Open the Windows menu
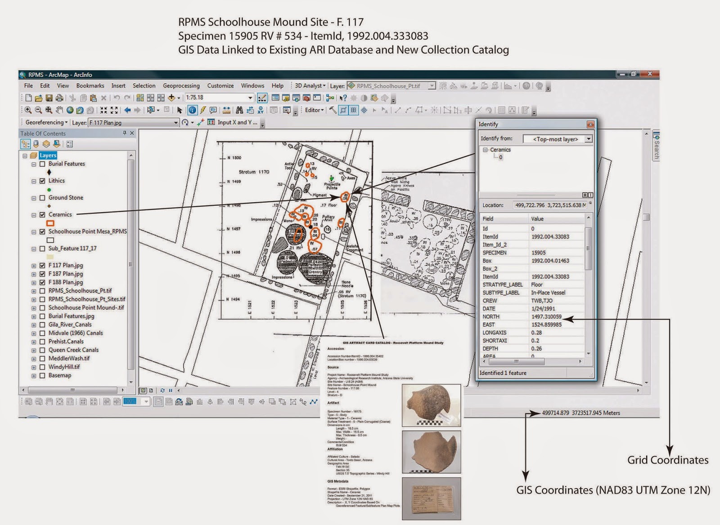 [252, 86]
